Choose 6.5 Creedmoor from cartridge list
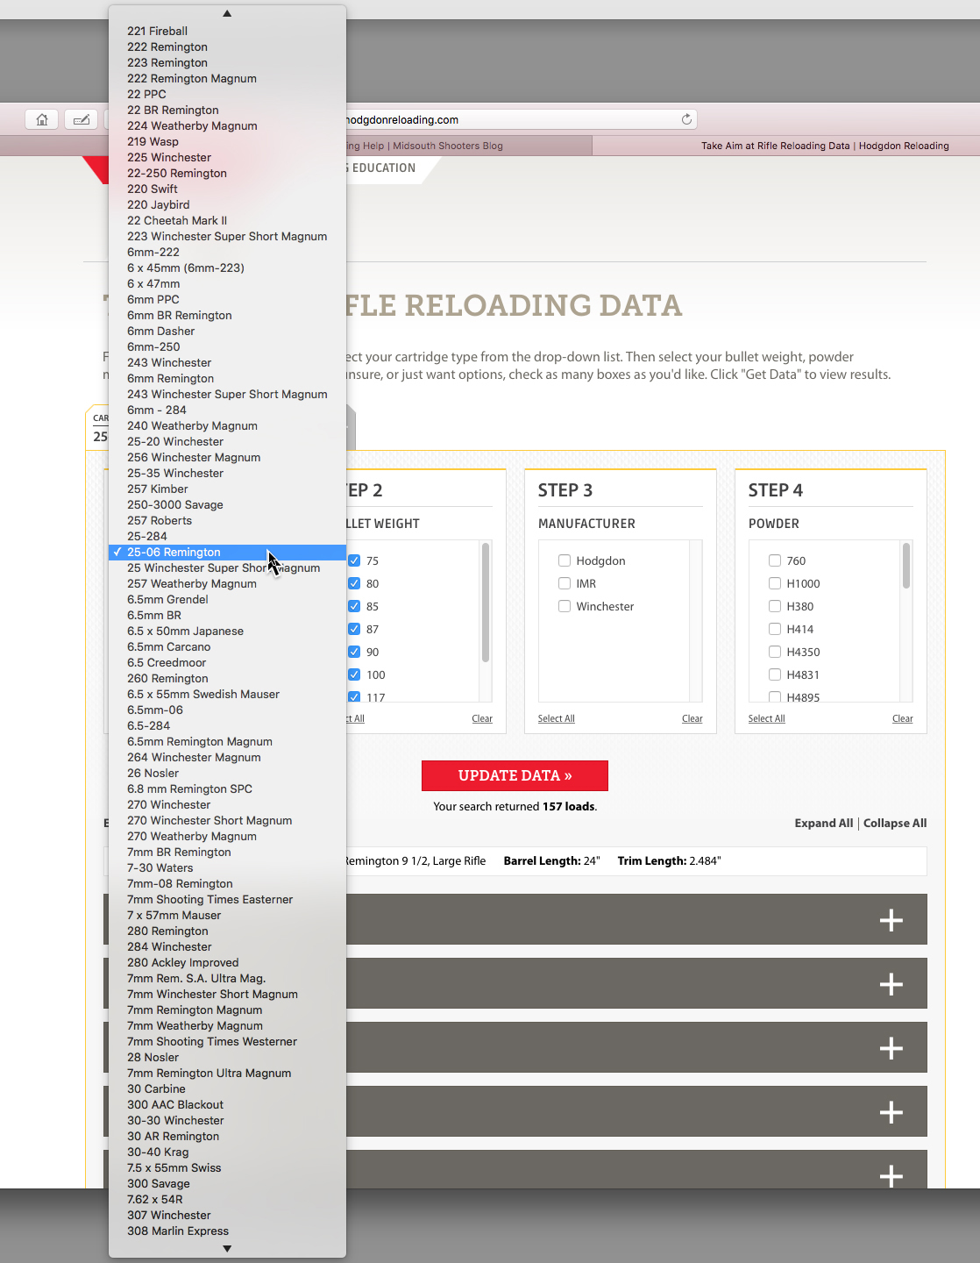 (227, 663)
